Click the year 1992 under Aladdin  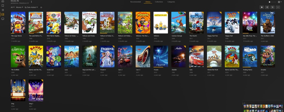click(x=173, y=72)
